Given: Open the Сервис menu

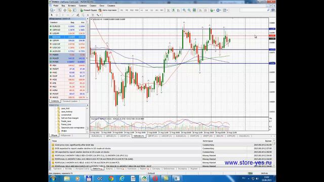Looking at the screenshot, I should (x=93, y=6).
